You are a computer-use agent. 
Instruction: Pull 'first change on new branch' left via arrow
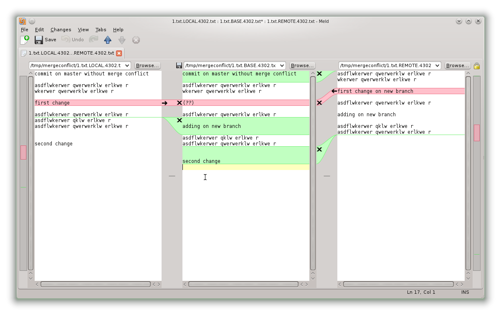tap(334, 91)
